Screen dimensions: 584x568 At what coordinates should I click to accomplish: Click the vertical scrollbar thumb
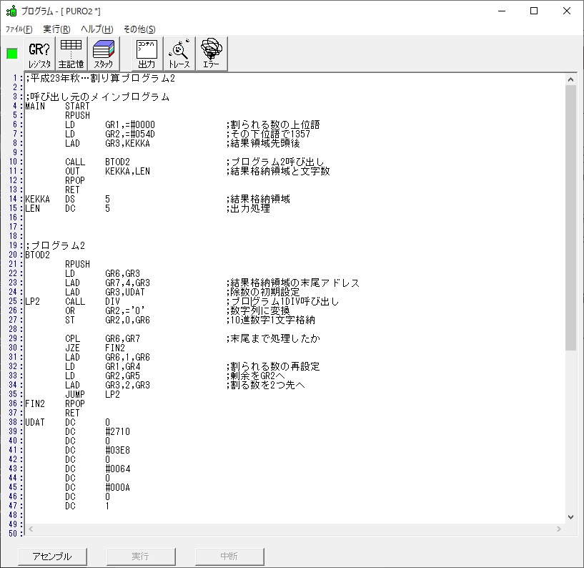point(570,217)
